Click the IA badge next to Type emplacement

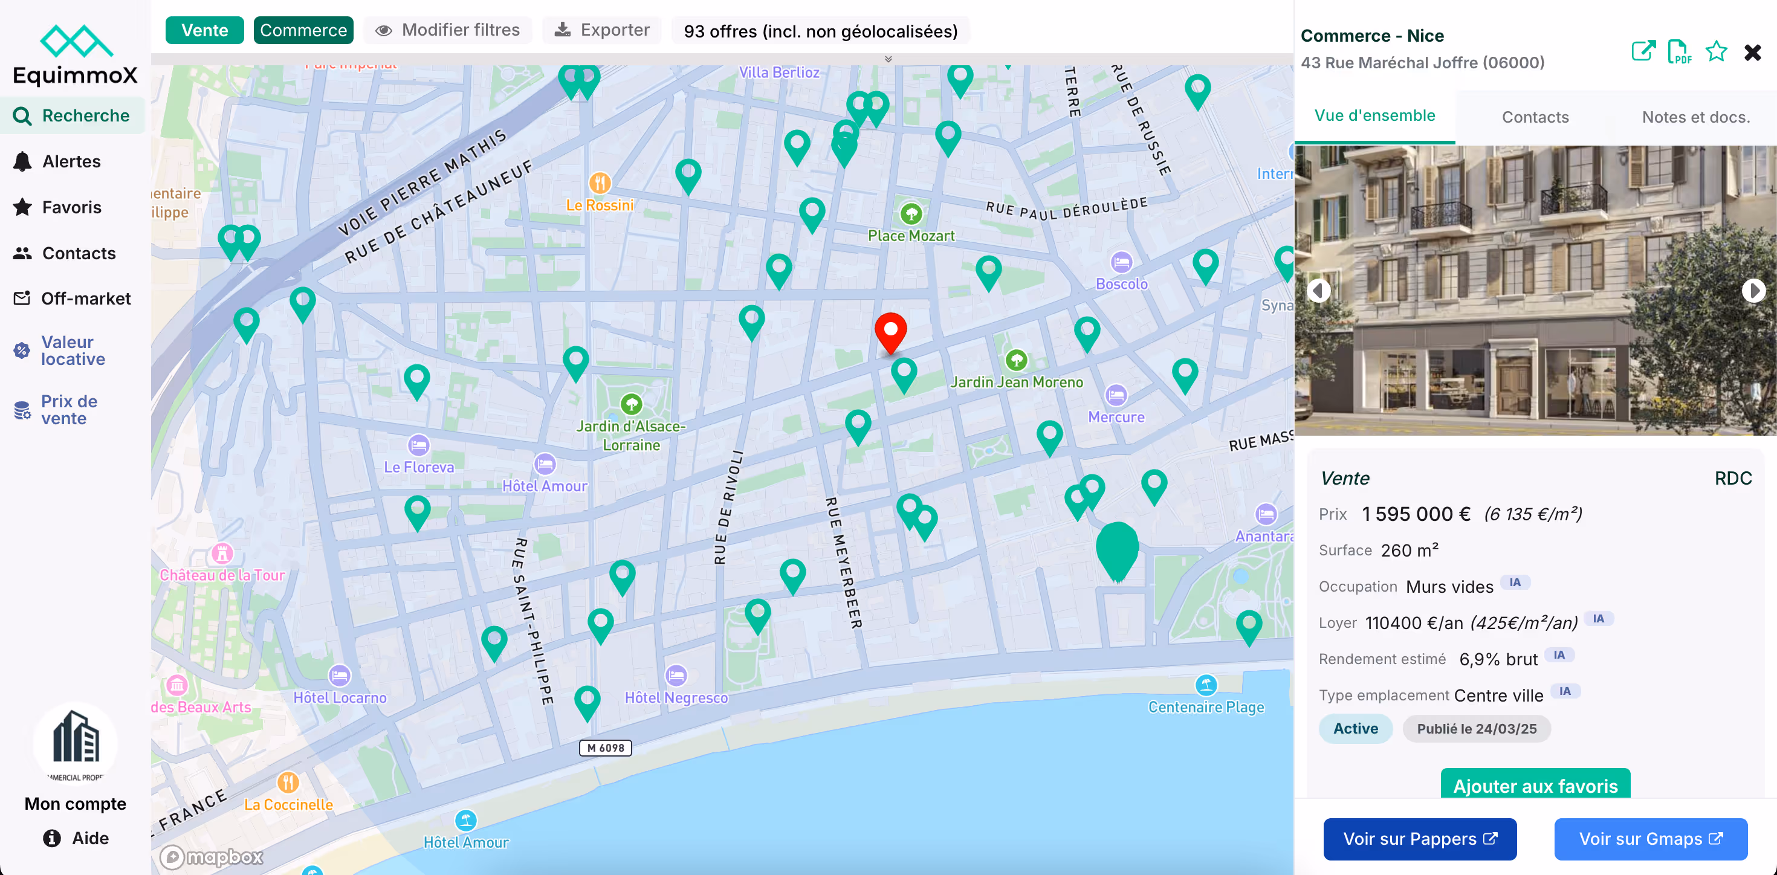coord(1565,691)
